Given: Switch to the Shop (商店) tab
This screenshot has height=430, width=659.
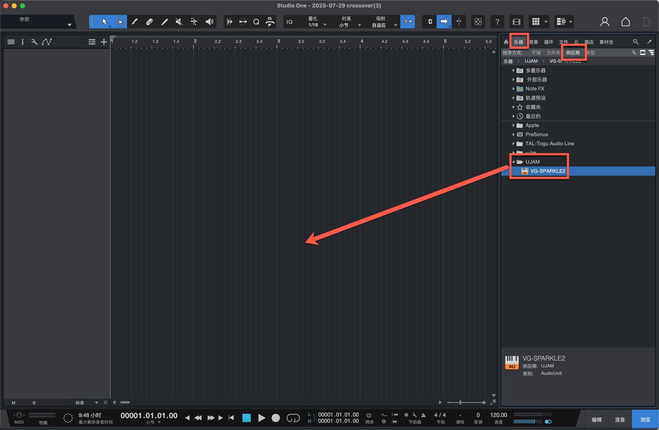Looking at the screenshot, I should [589, 42].
